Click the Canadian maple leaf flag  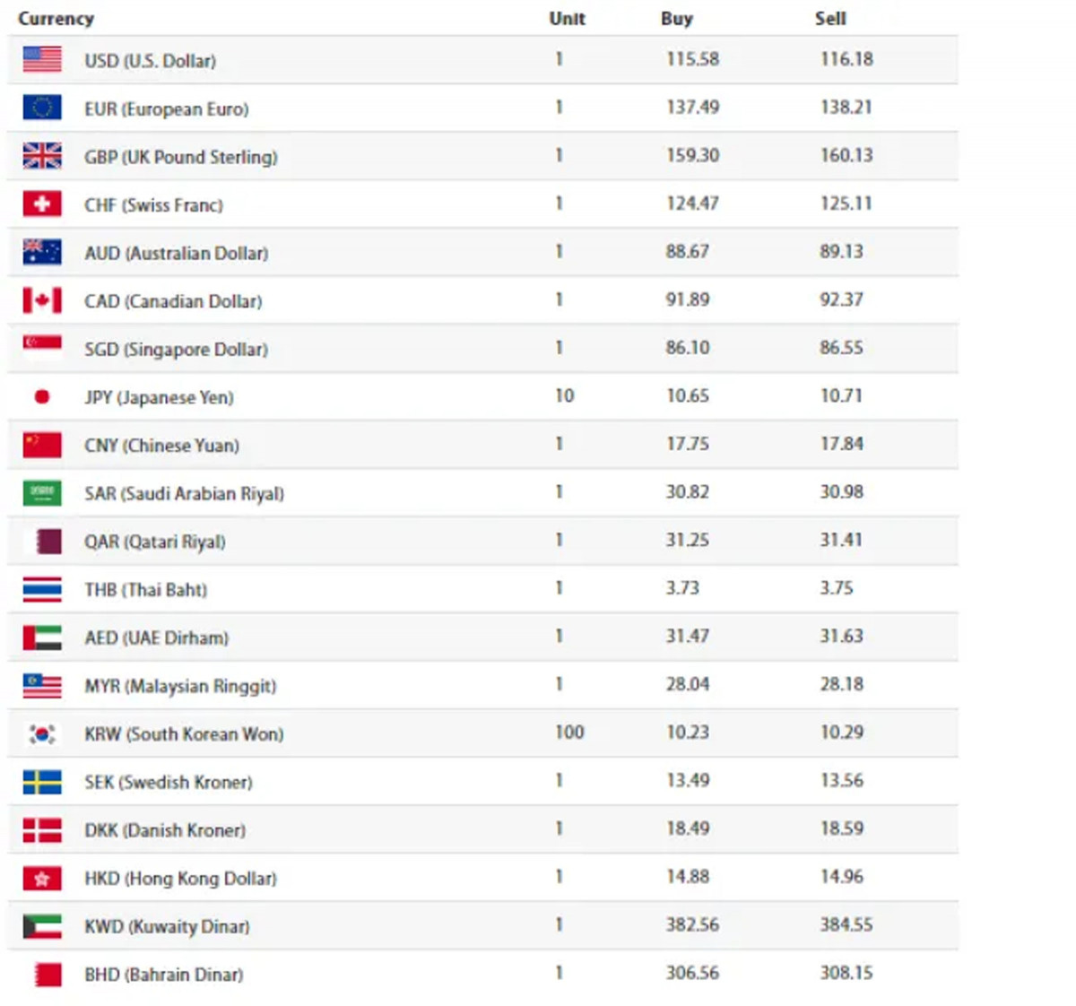[42, 300]
